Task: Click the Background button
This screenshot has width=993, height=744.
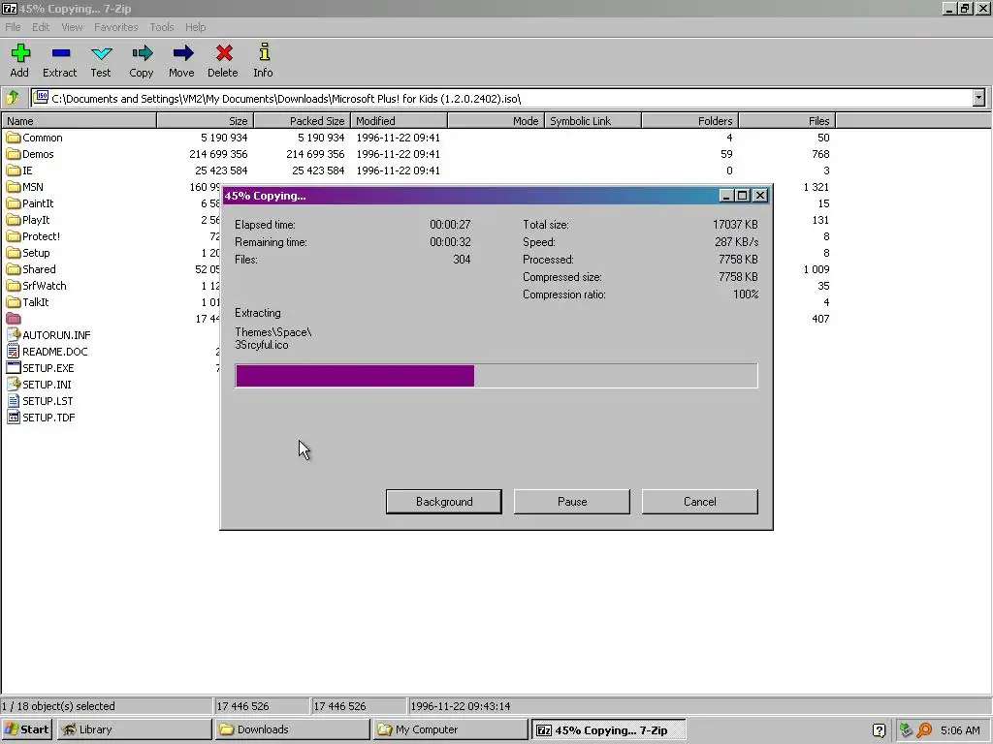Action: pyautogui.click(x=444, y=502)
